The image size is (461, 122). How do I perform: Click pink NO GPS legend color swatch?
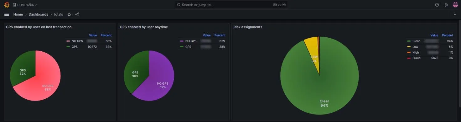click(x=68, y=41)
